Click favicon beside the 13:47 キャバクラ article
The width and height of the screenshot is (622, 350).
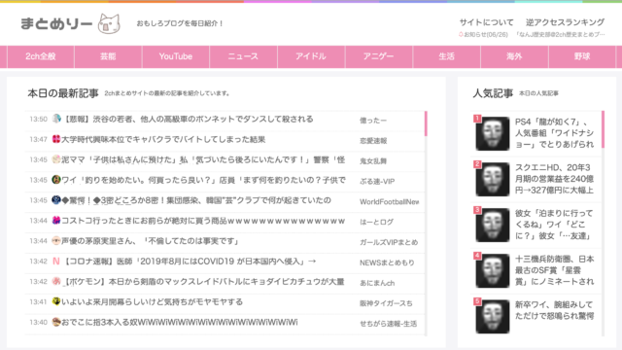(56, 139)
